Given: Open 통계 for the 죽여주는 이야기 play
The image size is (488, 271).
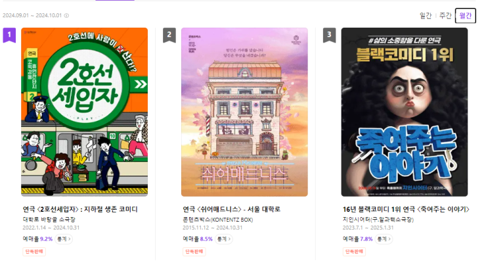Looking at the screenshot, I should (x=384, y=239).
